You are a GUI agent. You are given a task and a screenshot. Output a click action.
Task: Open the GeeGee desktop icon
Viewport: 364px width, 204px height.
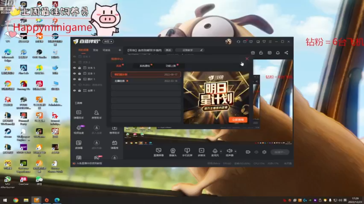click(23, 181)
